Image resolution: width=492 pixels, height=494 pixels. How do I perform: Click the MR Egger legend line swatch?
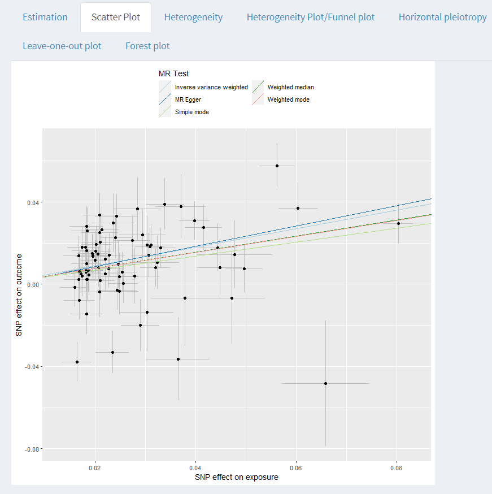[165, 99]
